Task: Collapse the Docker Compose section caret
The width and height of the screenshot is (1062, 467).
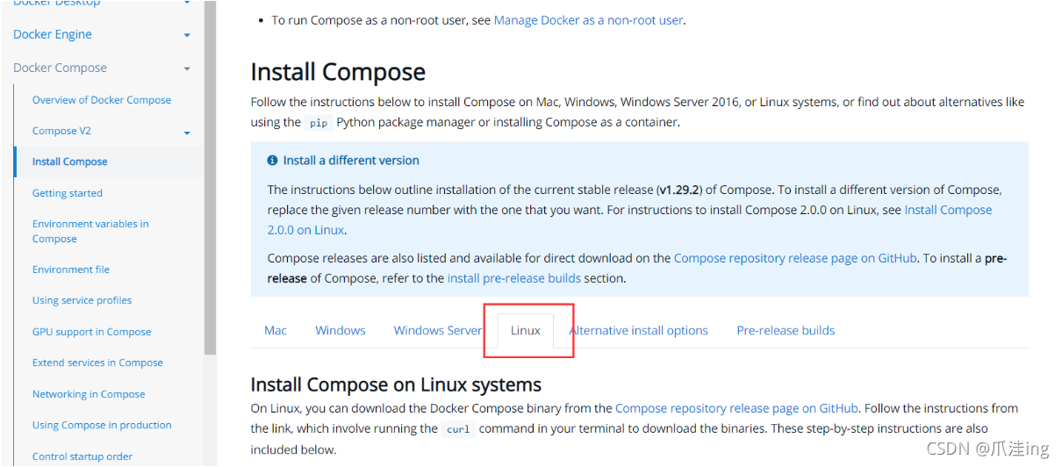Action: click(x=187, y=68)
